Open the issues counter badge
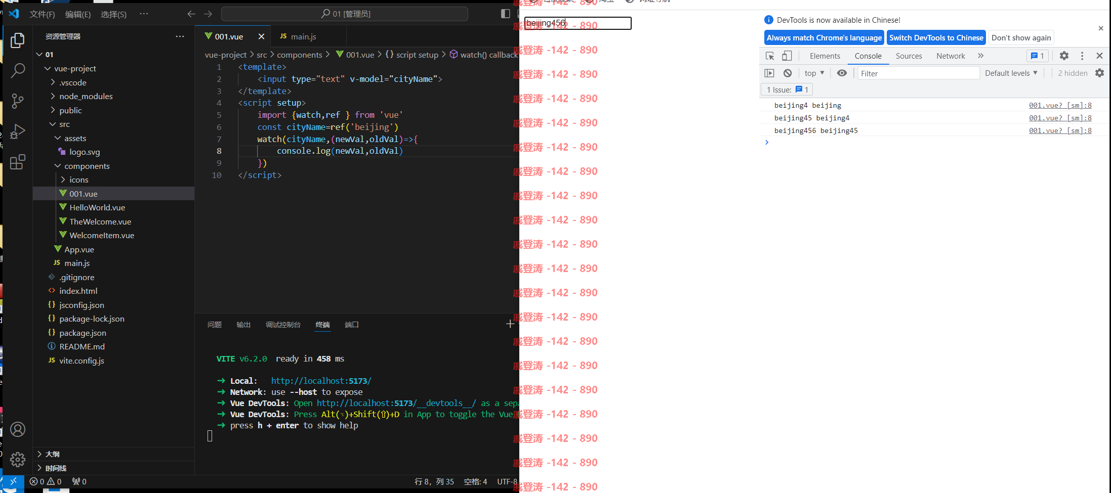Viewport: 1111px width, 493px height. 1037,56
